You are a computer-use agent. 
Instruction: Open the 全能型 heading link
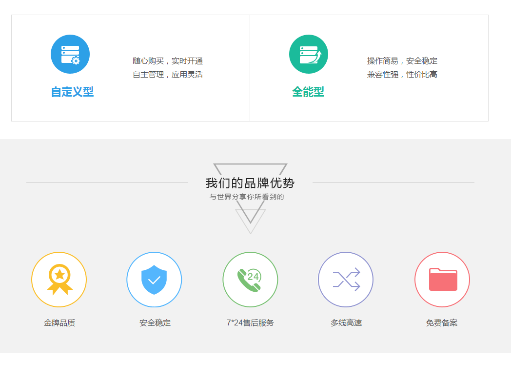pyautogui.click(x=308, y=92)
